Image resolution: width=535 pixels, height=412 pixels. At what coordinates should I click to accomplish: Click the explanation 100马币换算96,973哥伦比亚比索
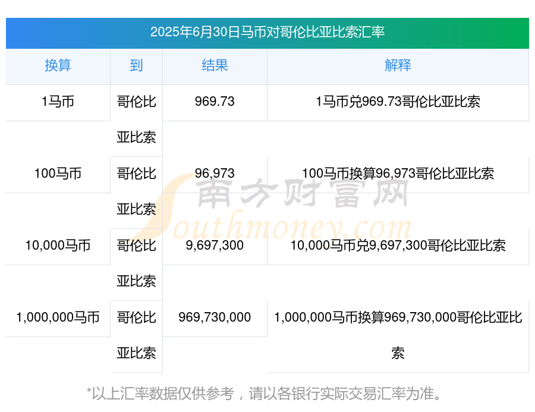(398, 174)
